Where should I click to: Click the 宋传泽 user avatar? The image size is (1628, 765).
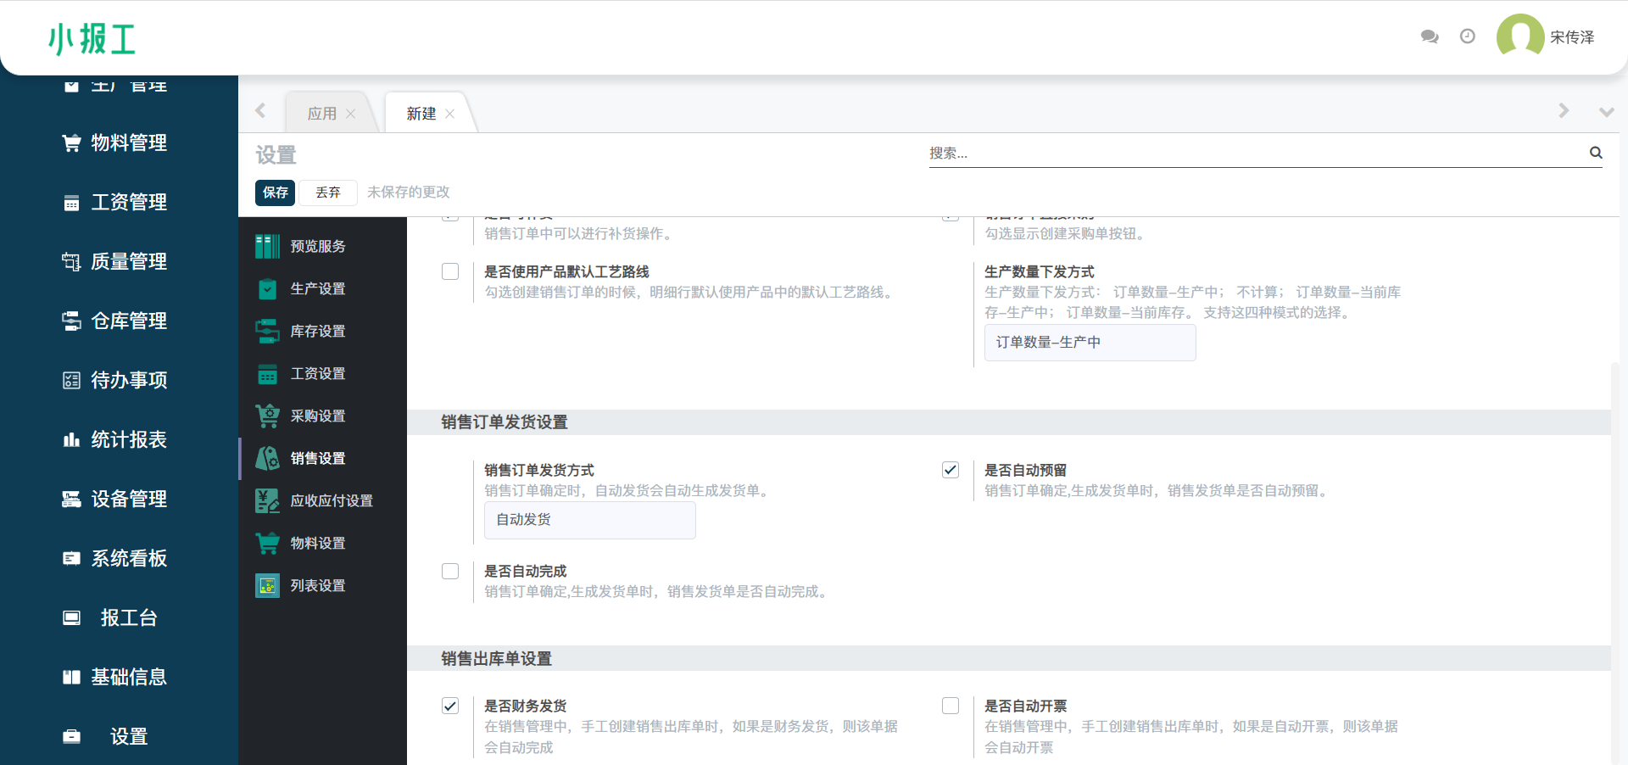[1519, 36]
